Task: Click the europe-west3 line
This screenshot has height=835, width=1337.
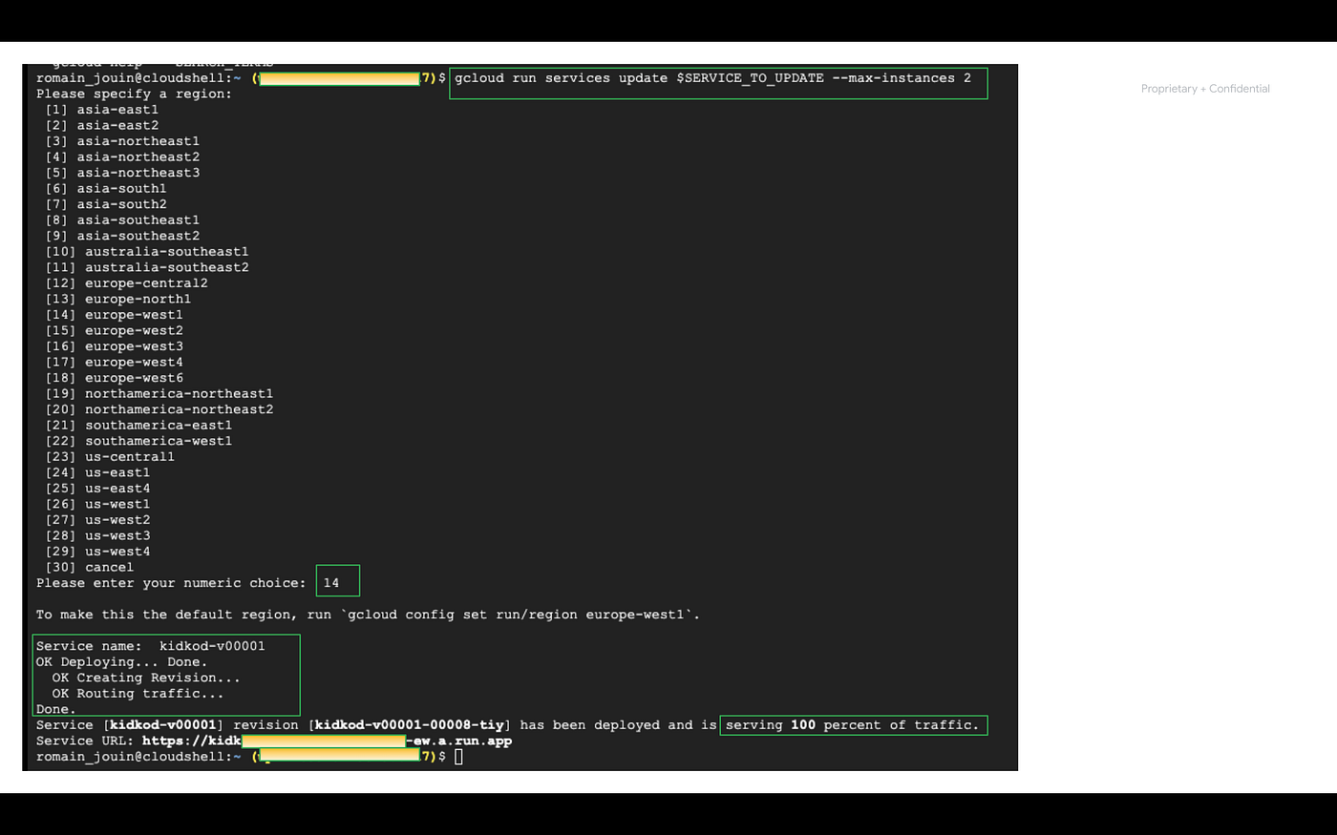Action: (x=115, y=345)
